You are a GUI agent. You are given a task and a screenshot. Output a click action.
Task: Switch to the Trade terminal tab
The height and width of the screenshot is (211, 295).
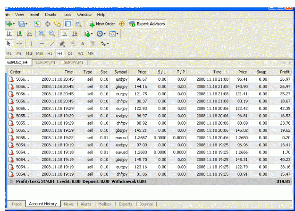[x=17, y=204]
